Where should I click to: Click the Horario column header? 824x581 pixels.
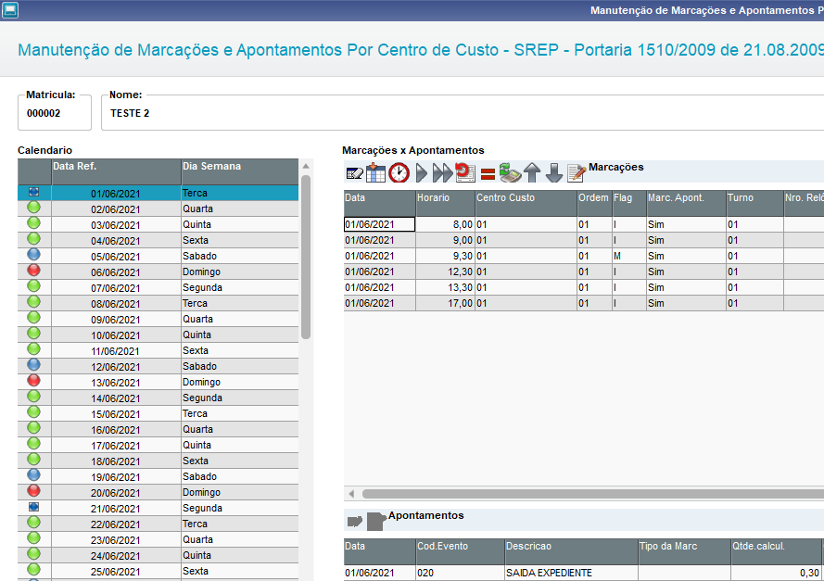[x=445, y=203]
